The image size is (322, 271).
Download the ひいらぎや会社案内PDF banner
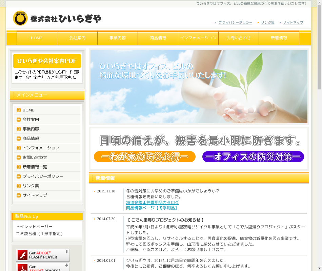tap(47, 61)
